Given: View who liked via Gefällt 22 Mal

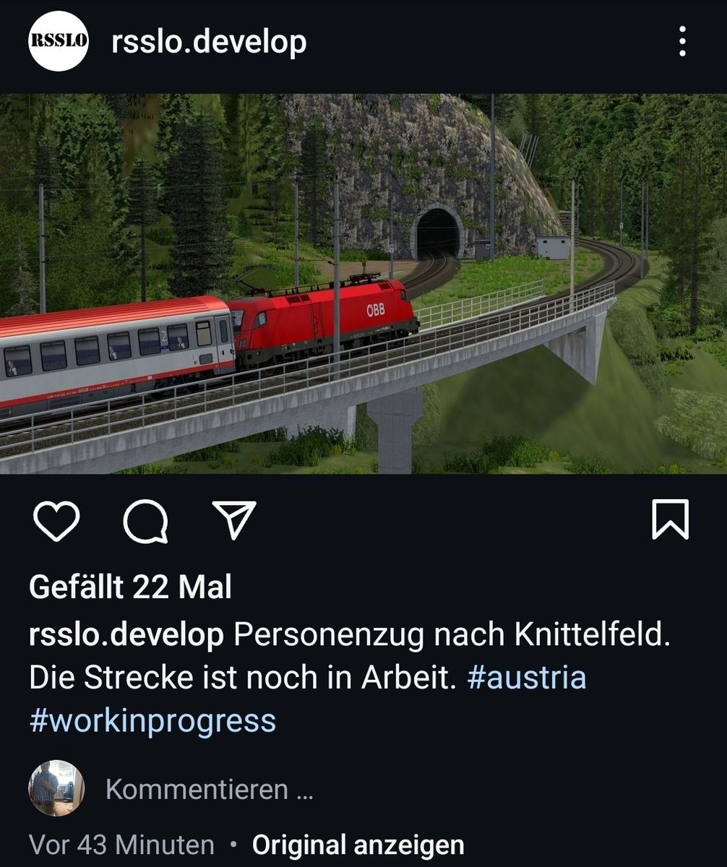Looking at the screenshot, I should pyautogui.click(x=130, y=587).
